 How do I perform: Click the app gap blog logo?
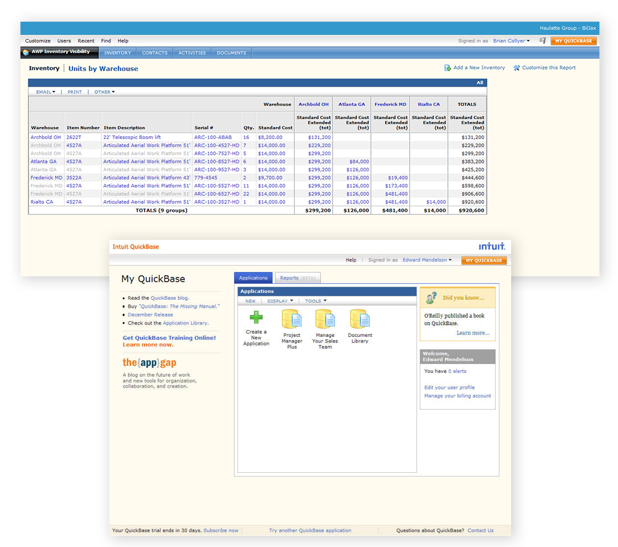pos(150,363)
